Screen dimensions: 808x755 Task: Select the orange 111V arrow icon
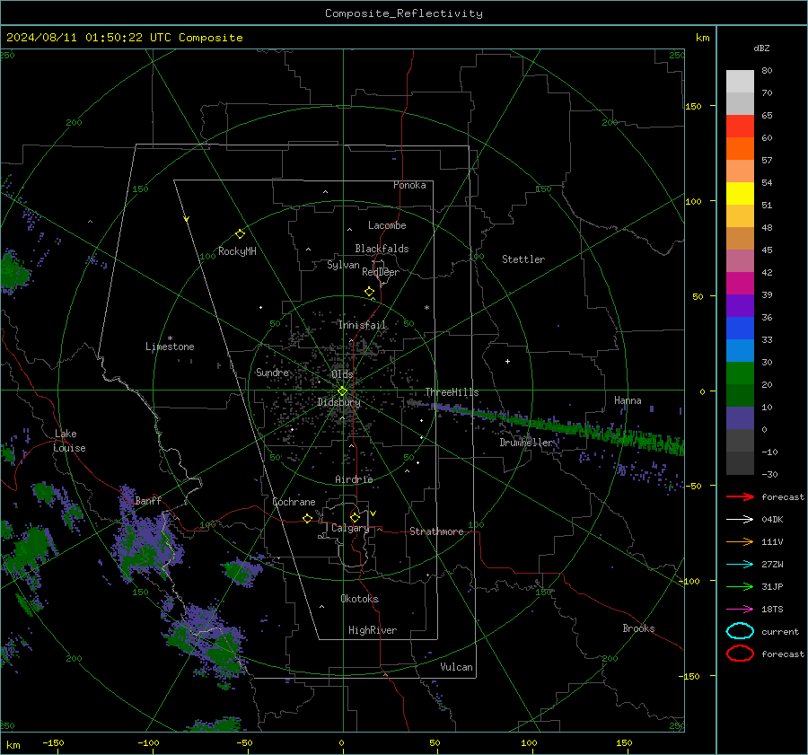coord(740,541)
